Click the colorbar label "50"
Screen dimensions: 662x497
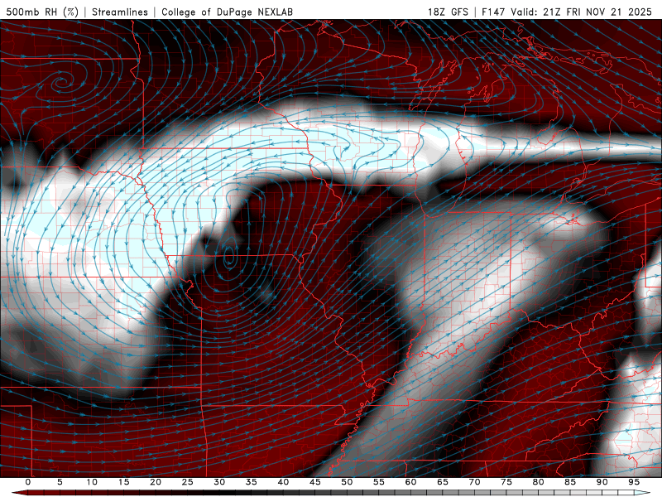[347, 482]
